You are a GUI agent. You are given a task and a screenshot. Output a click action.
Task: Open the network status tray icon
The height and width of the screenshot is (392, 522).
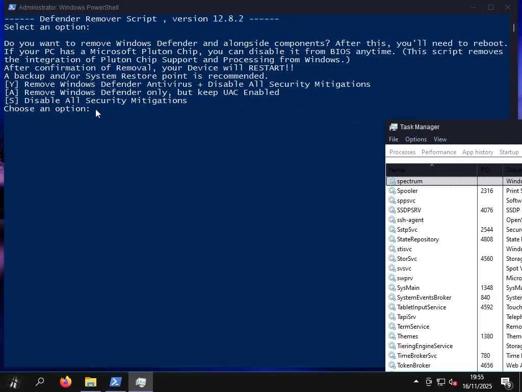tap(441, 382)
